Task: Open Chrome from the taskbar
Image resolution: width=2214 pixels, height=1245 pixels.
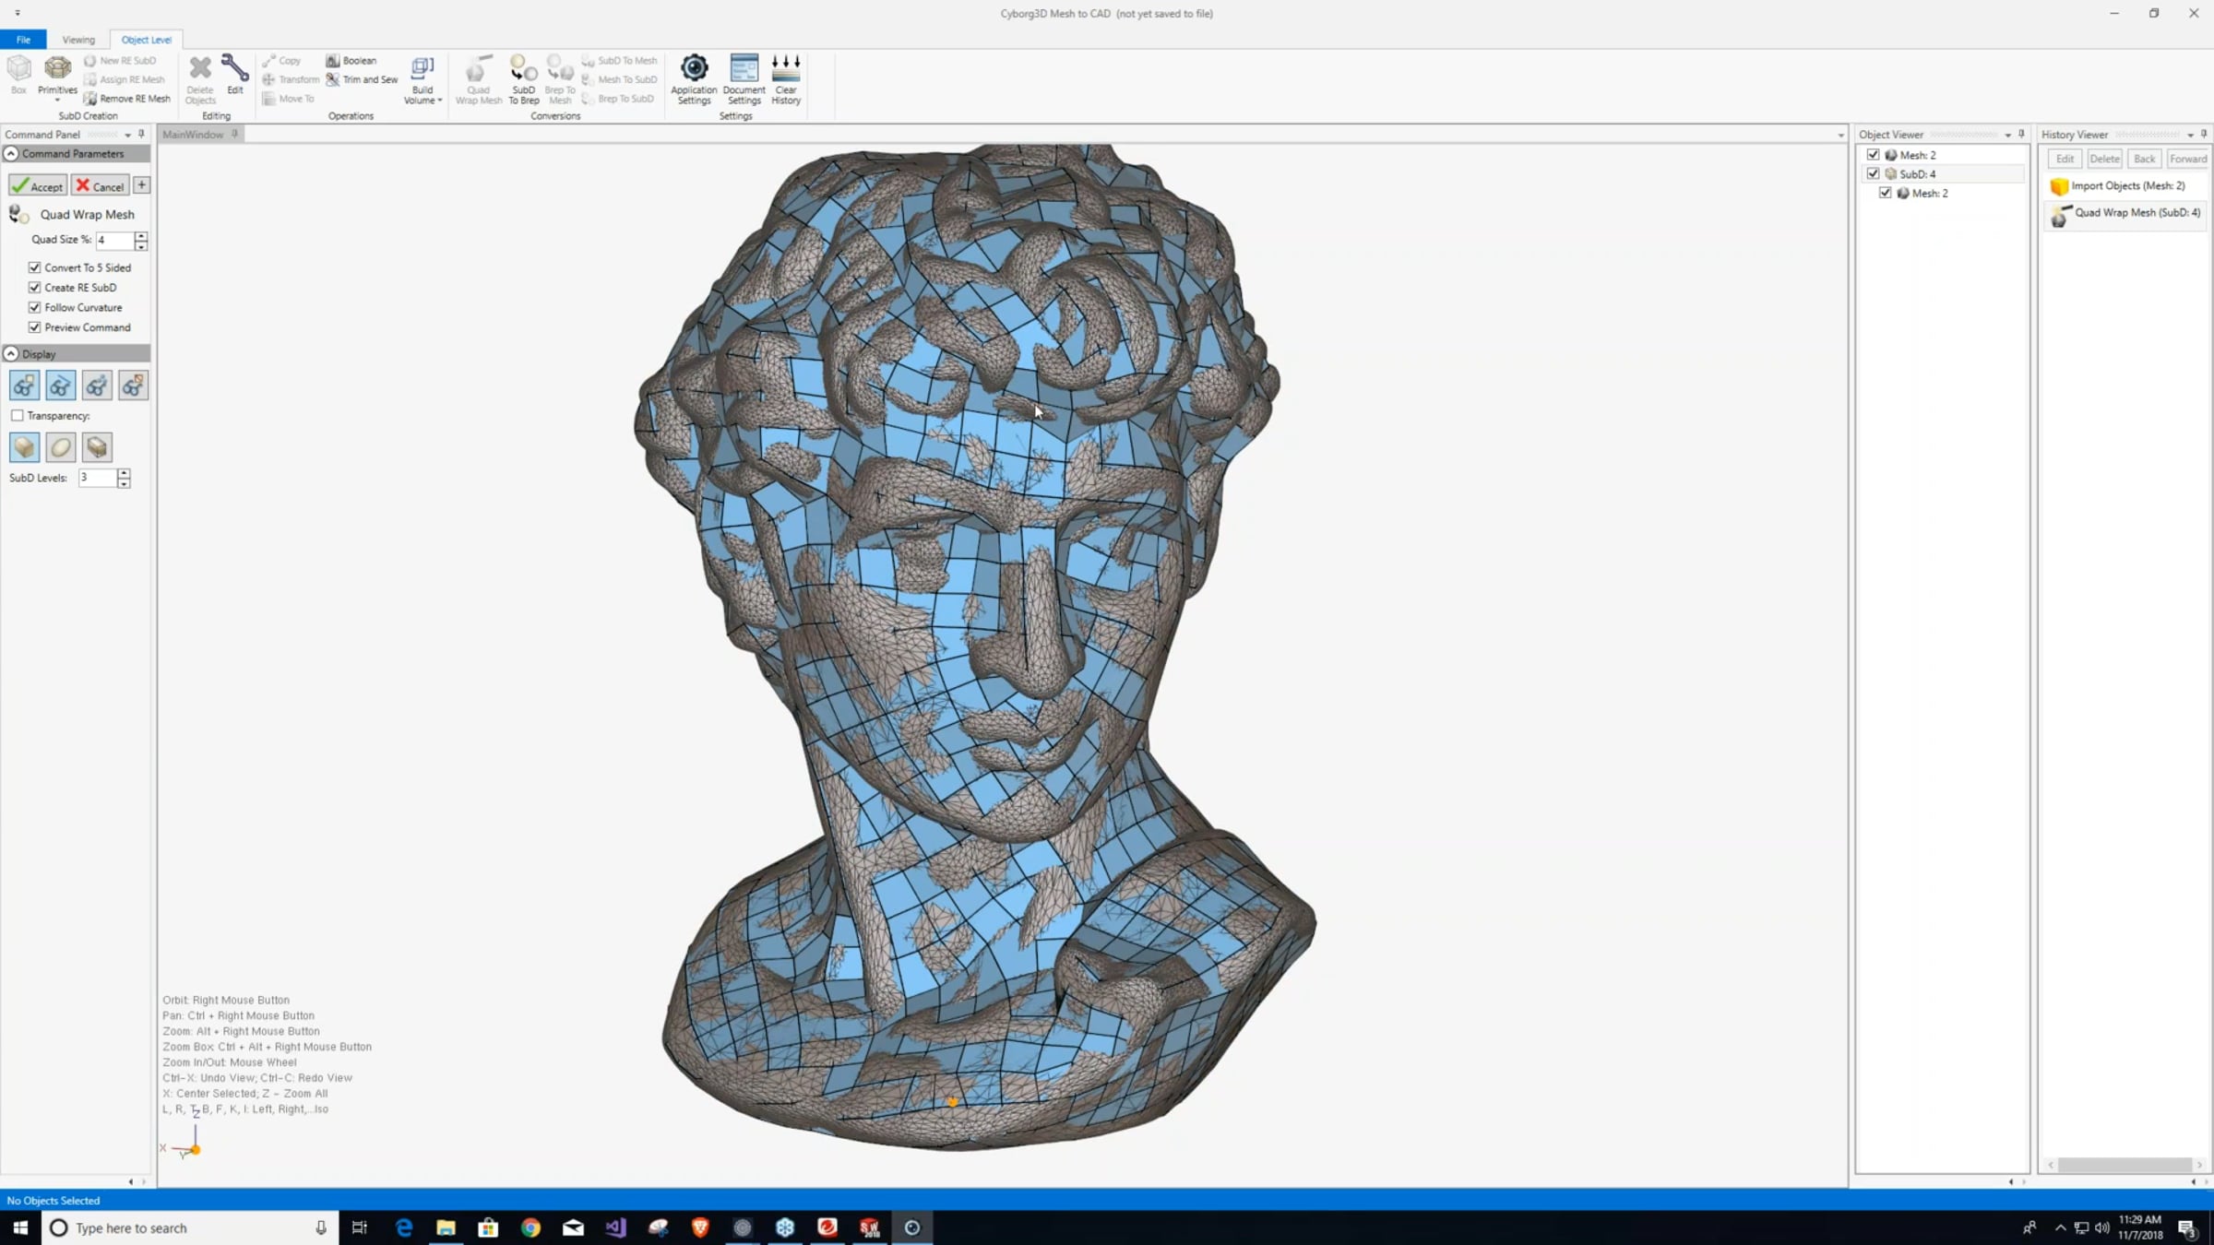Action: (x=530, y=1227)
